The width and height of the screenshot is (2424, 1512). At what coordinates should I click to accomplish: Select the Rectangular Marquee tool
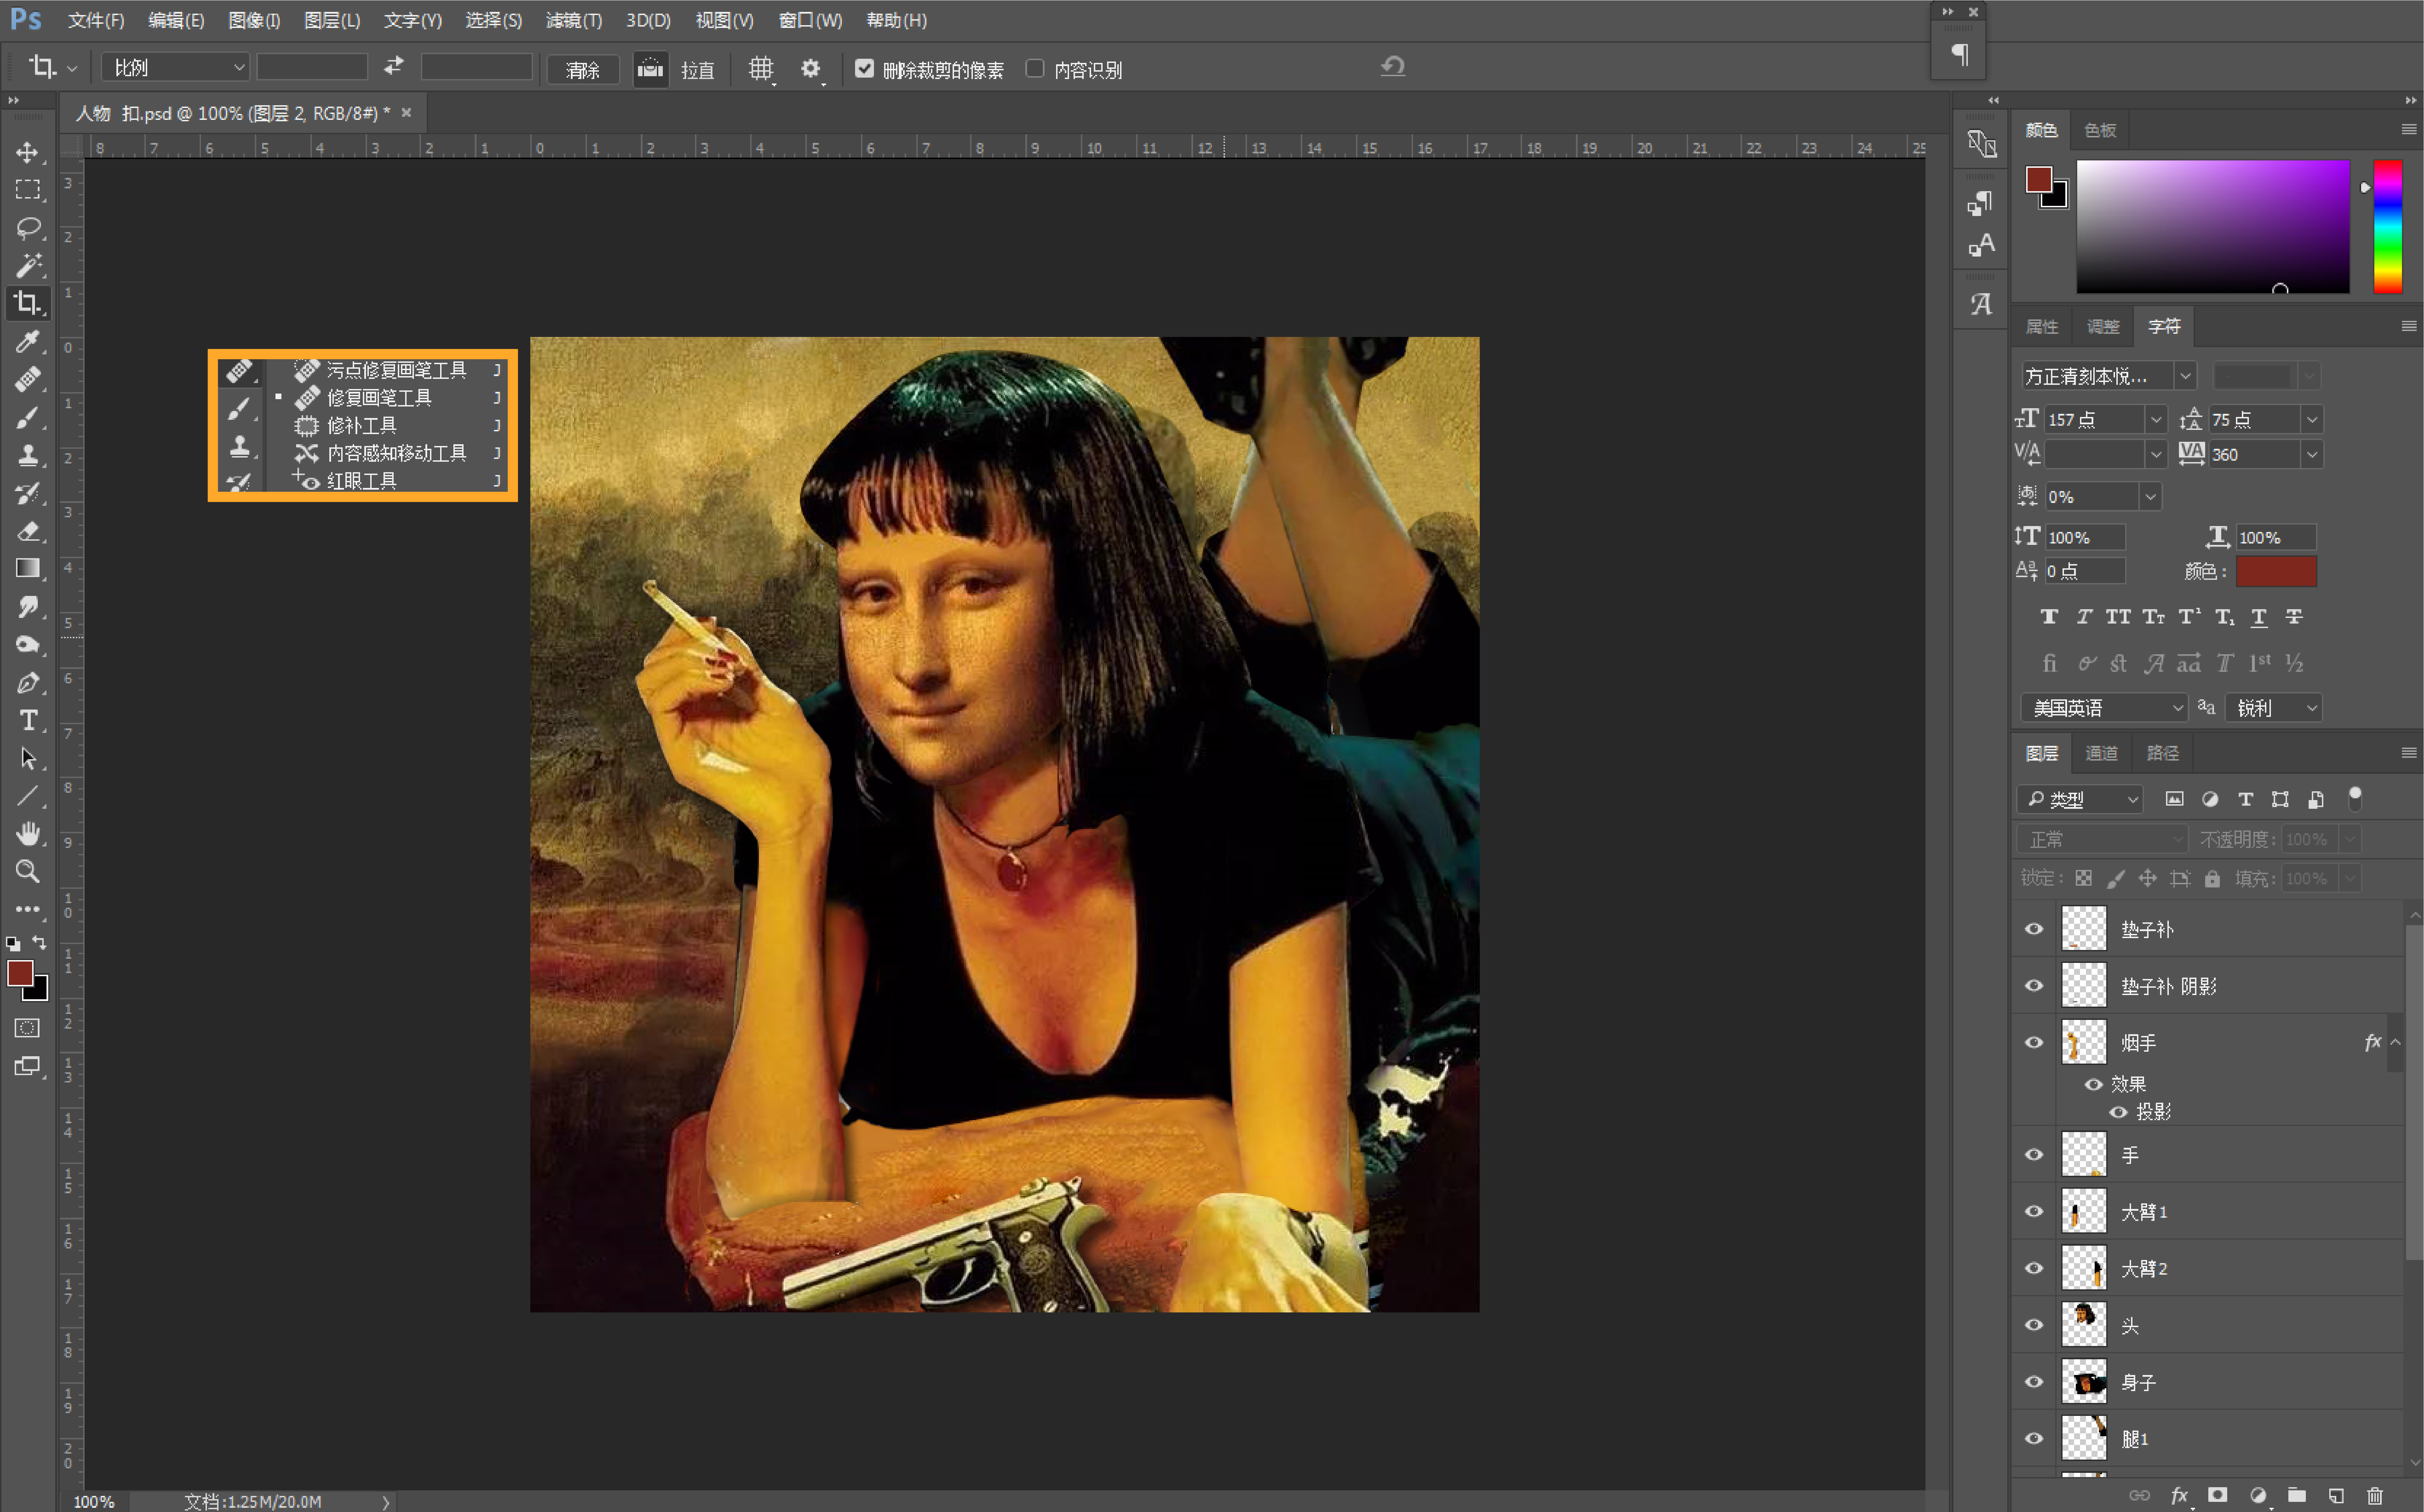(28, 190)
